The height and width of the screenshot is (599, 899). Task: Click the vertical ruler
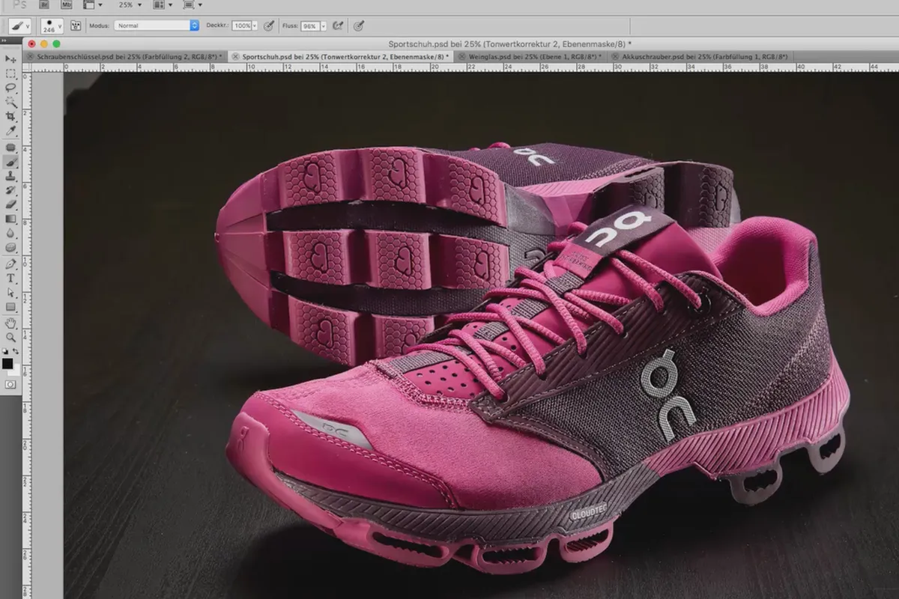26,335
